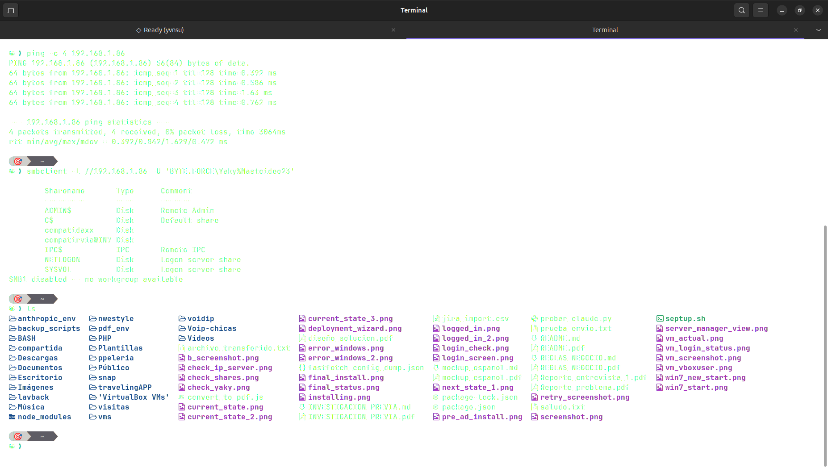Click the vm_actual.png file name

(694, 338)
